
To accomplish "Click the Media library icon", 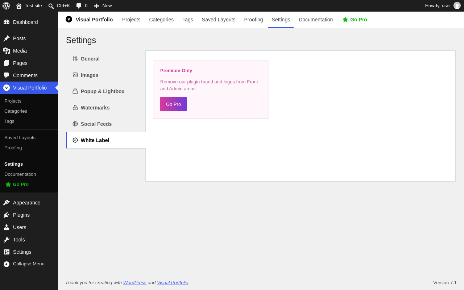I will click(7, 51).
